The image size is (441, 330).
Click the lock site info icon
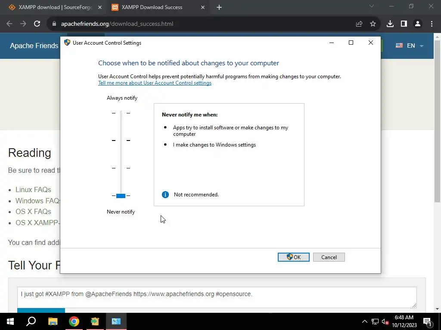pyautogui.click(x=54, y=24)
